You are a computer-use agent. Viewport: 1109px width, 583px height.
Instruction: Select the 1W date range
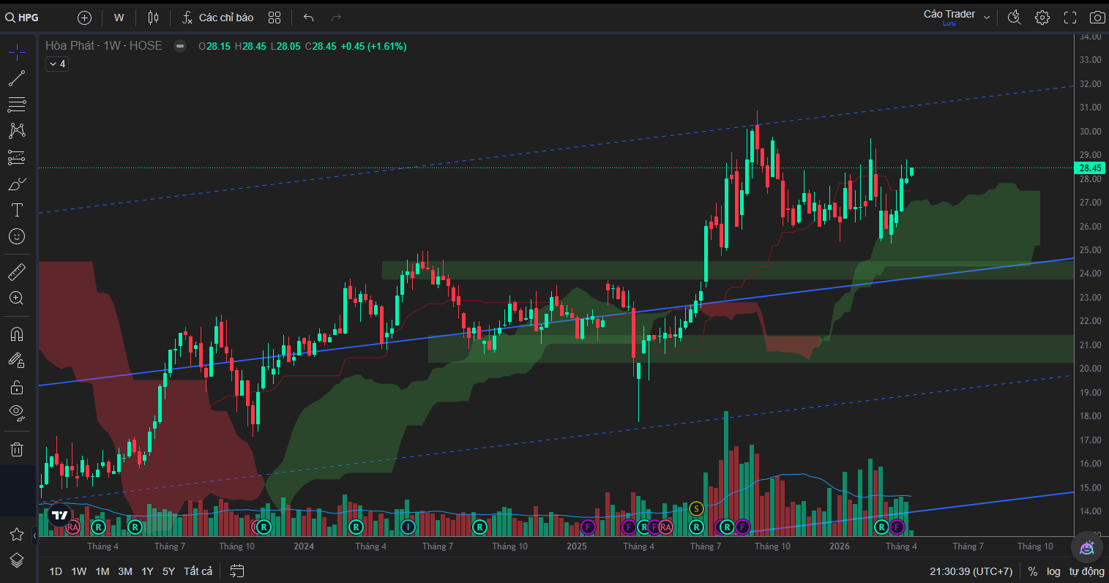click(79, 571)
